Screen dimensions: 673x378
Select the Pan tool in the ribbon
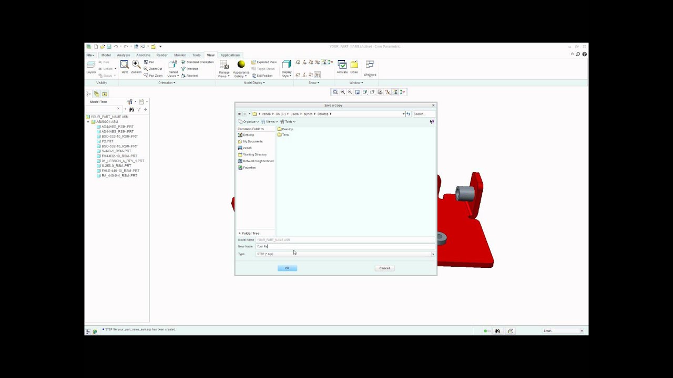[149, 62]
